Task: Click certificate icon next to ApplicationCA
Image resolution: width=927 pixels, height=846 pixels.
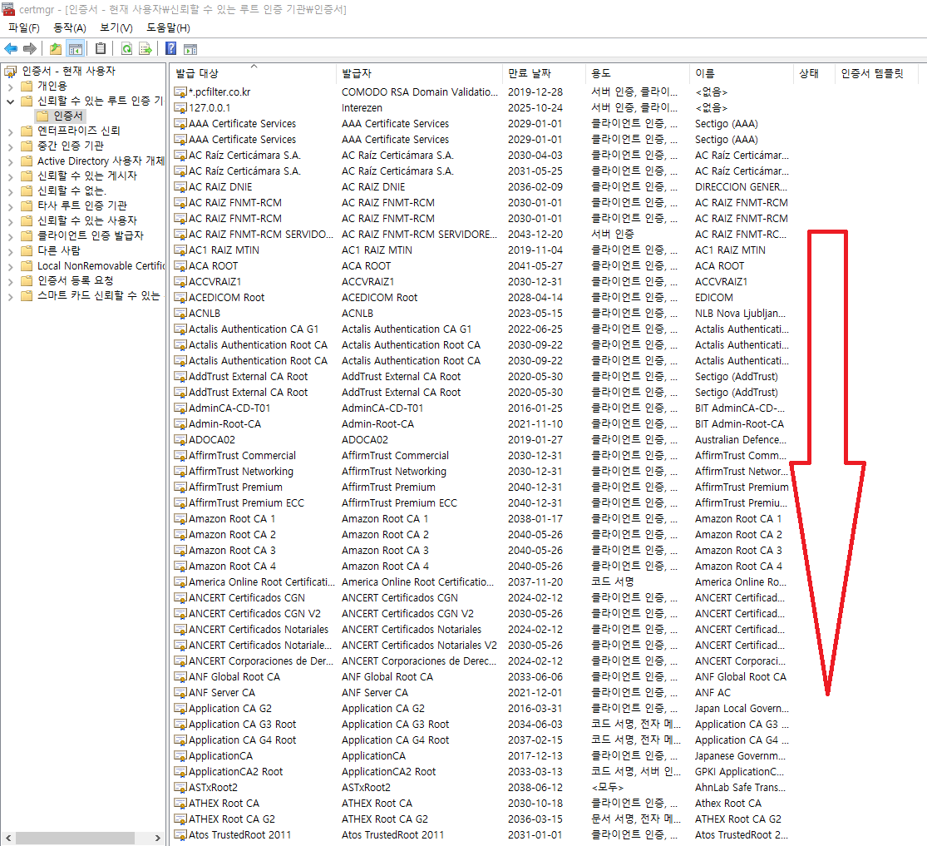Action: pos(180,755)
